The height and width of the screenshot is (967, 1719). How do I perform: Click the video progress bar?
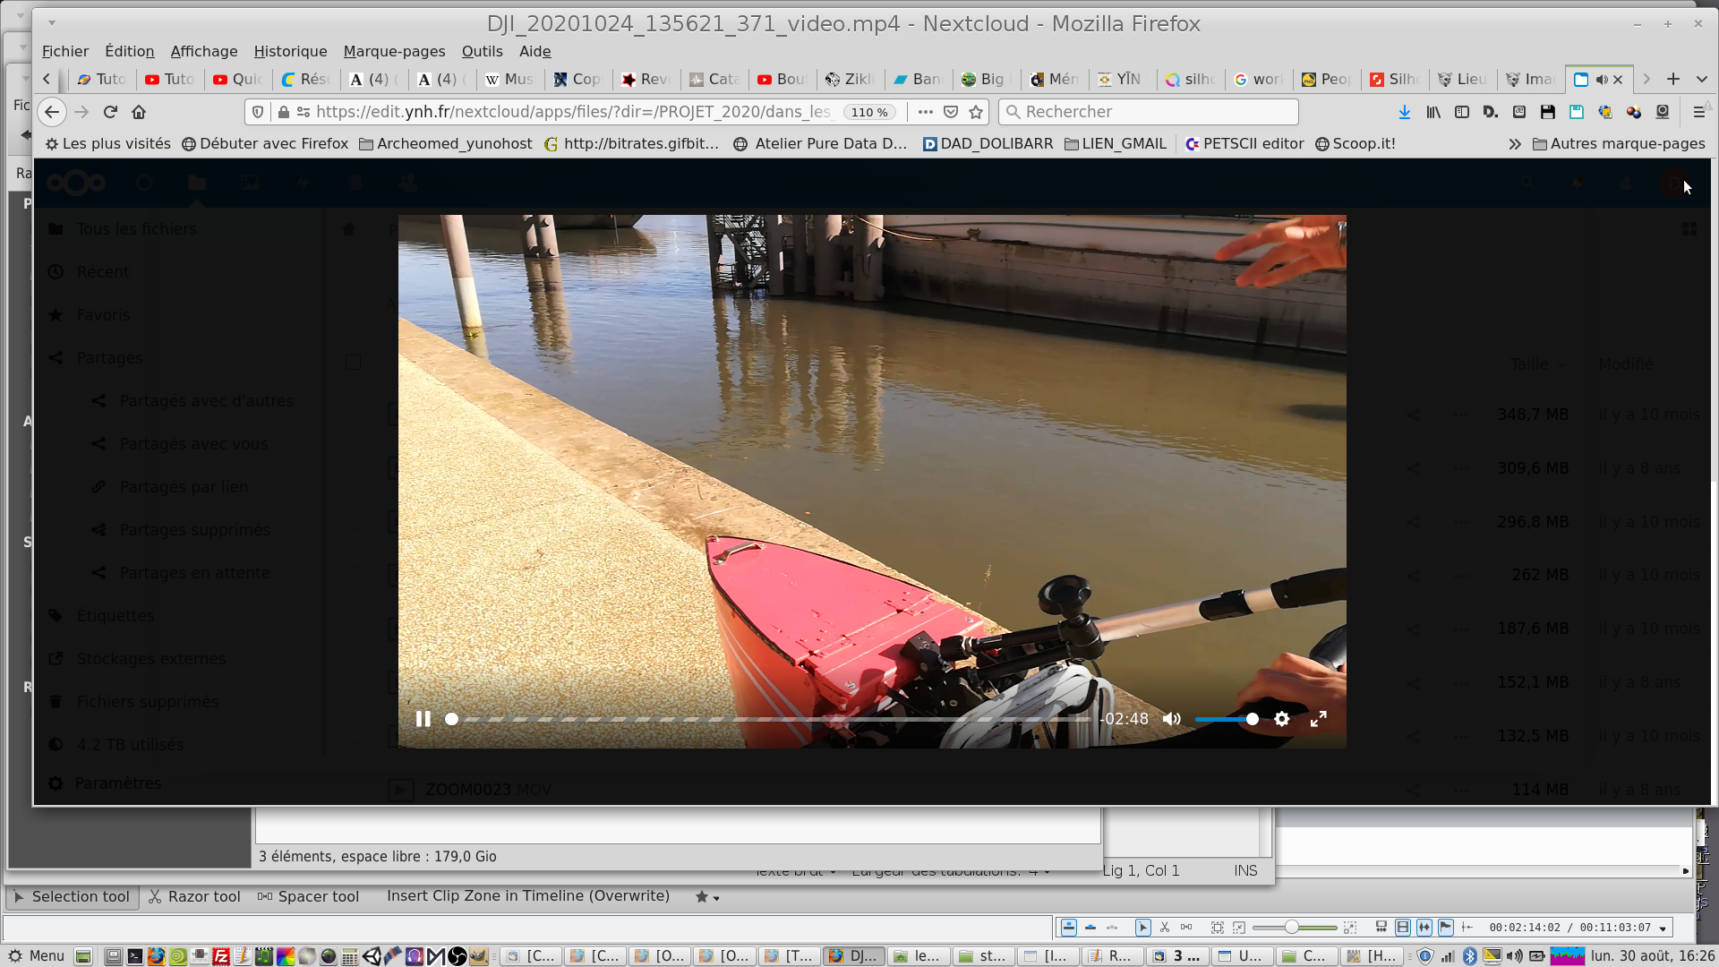pyautogui.click(x=770, y=719)
